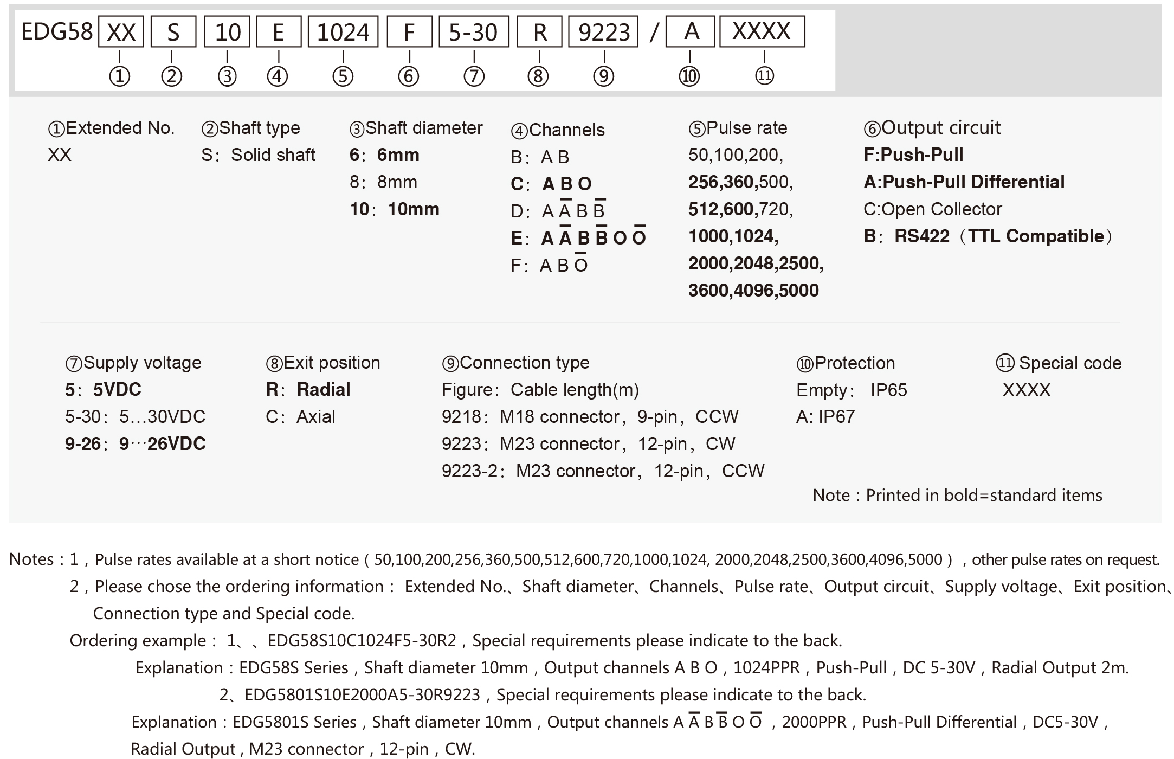Viewport: 1174px width, 759px height.
Task: Select the '②Shaft type' heading
Action: pyautogui.click(x=250, y=128)
